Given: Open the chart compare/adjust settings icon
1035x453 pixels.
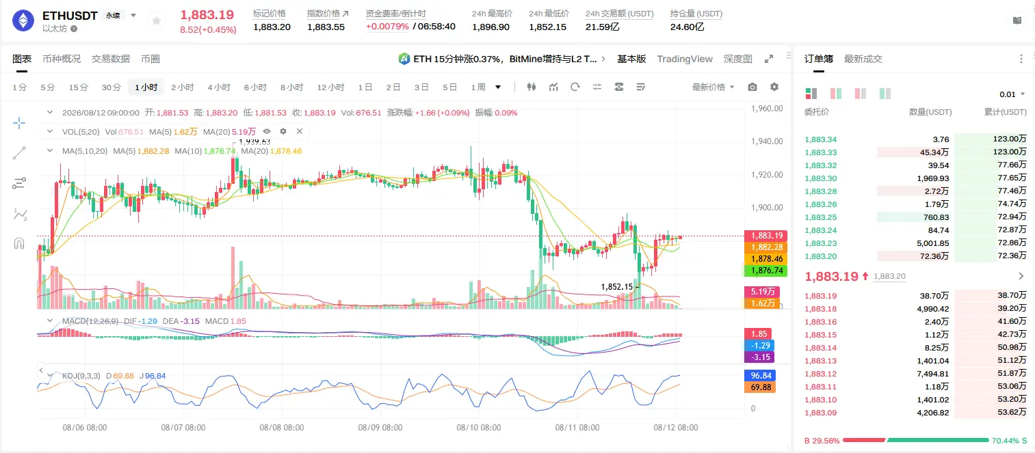Looking at the screenshot, I should coord(597,87).
